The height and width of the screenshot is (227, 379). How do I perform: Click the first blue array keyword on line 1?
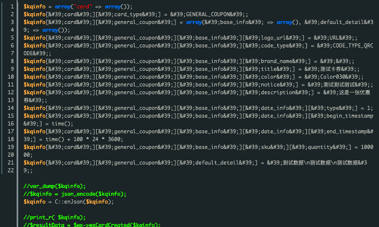click(62, 7)
